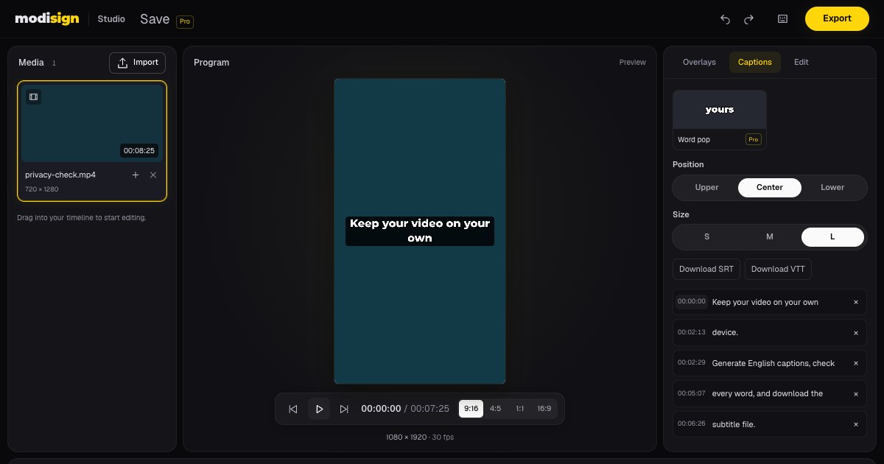Skip to end of the video
884x464 pixels.
344,409
